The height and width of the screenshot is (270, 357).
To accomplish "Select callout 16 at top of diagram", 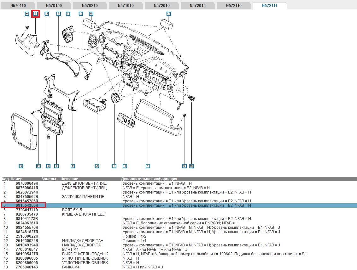I will pyautogui.click(x=91, y=14).
